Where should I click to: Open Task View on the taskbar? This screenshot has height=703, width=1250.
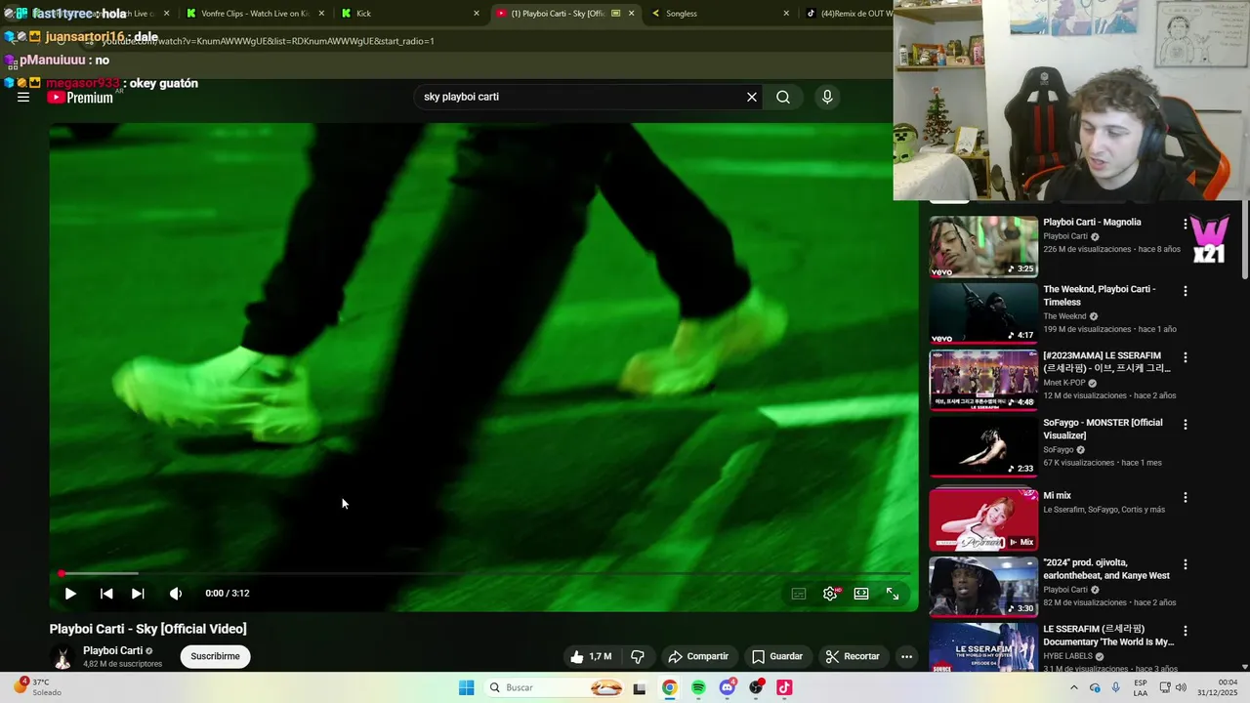click(x=640, y=687)
